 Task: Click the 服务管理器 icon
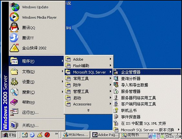tap(116, 91)
